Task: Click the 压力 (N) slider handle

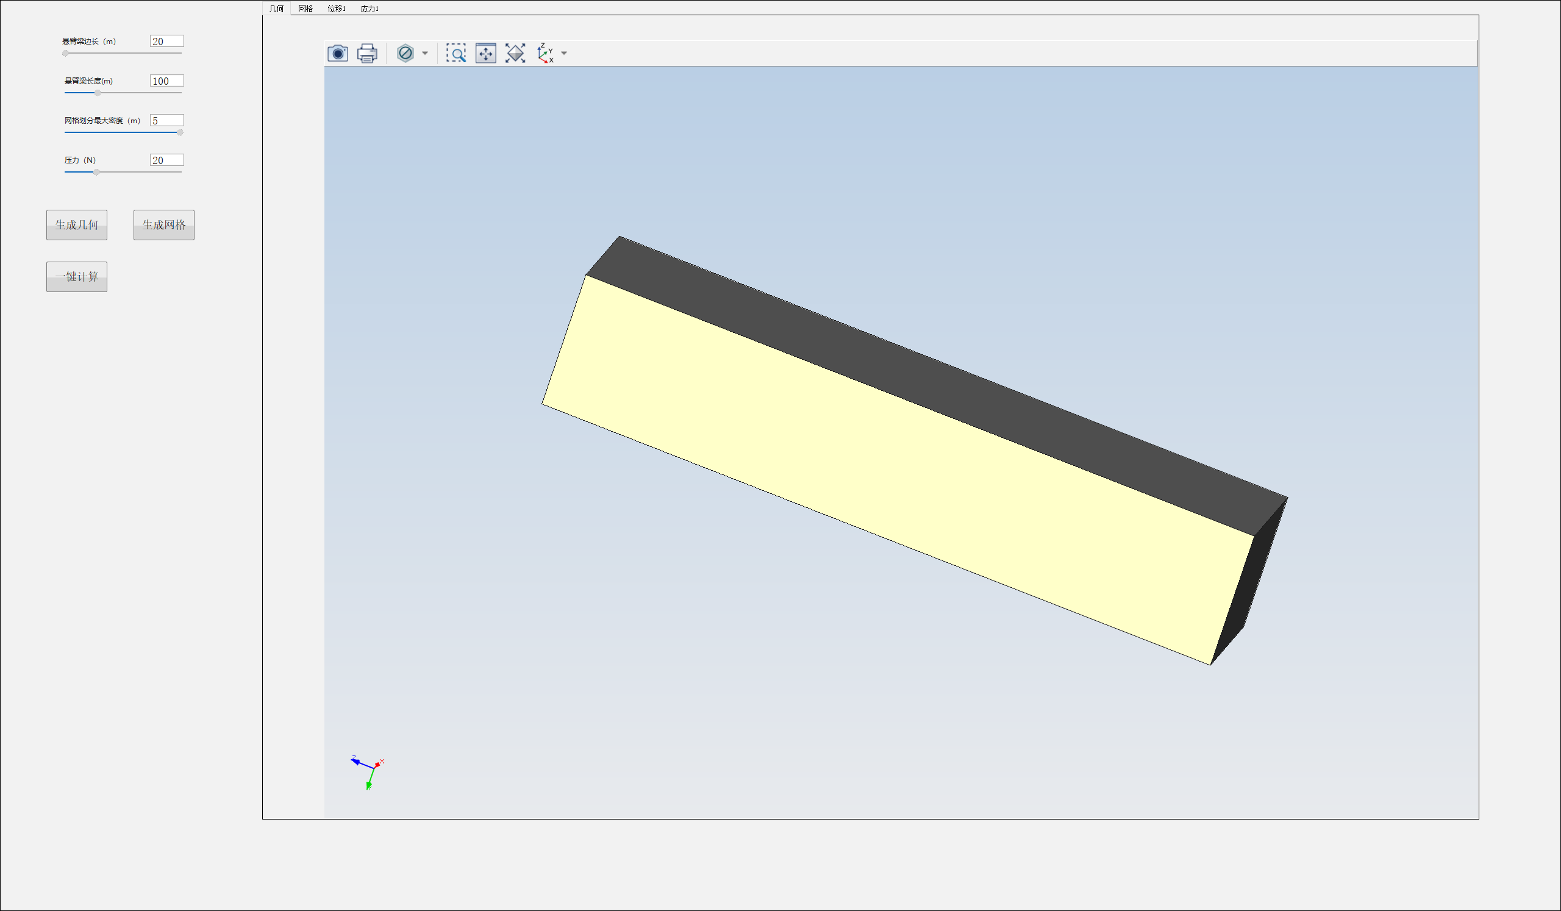Action: tap(96, 172)
